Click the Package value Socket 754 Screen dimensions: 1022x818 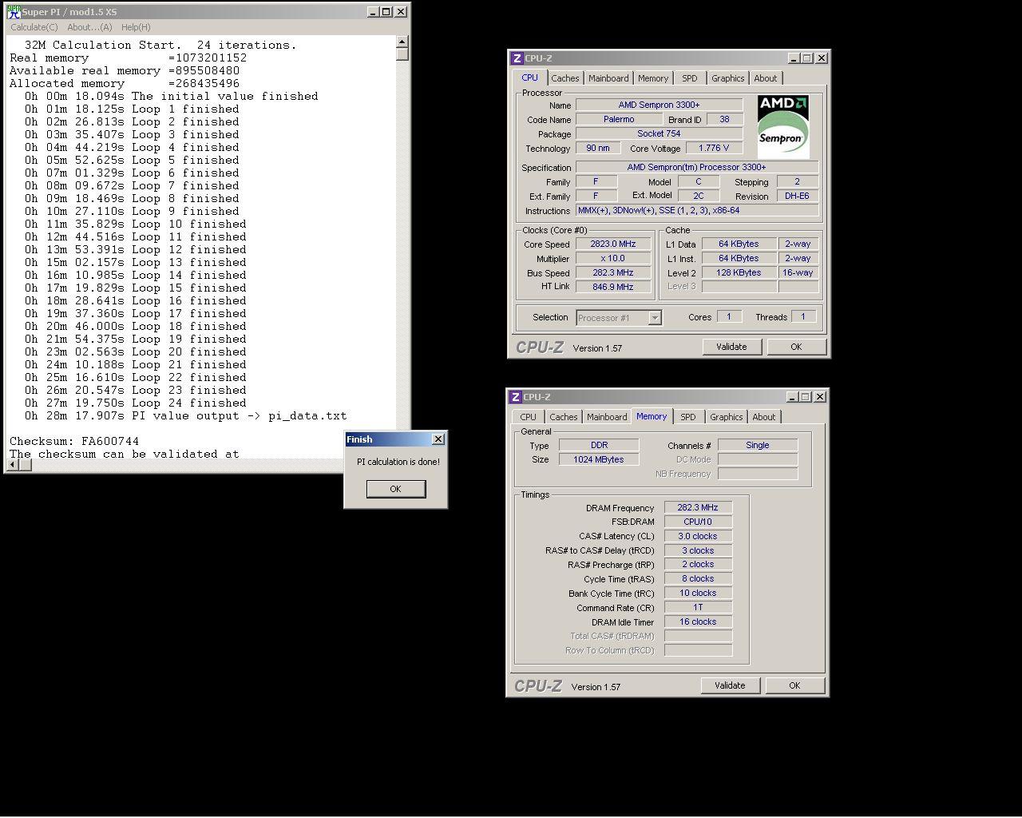point(660,133)
